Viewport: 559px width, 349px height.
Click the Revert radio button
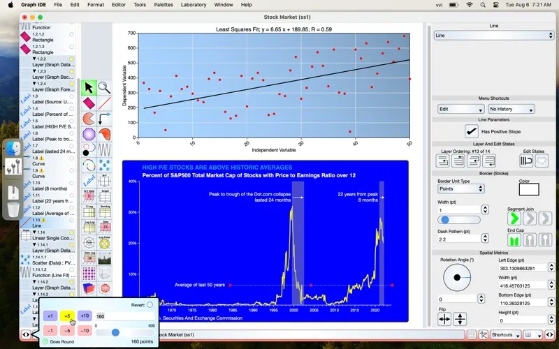150,305
